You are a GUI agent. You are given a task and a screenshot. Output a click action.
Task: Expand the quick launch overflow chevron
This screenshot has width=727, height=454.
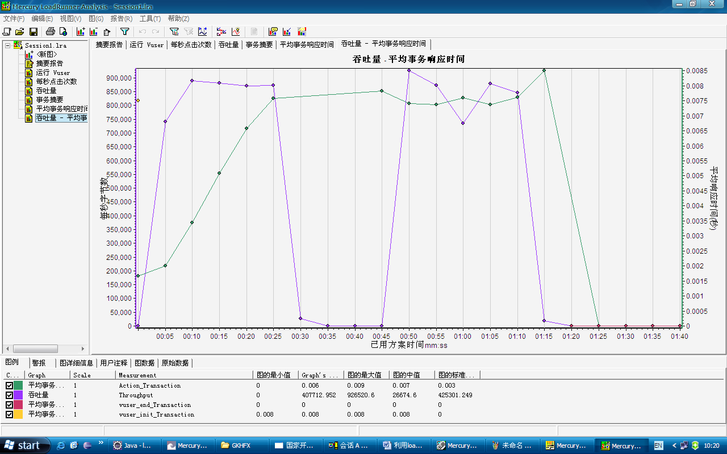[x=101, y=443]
